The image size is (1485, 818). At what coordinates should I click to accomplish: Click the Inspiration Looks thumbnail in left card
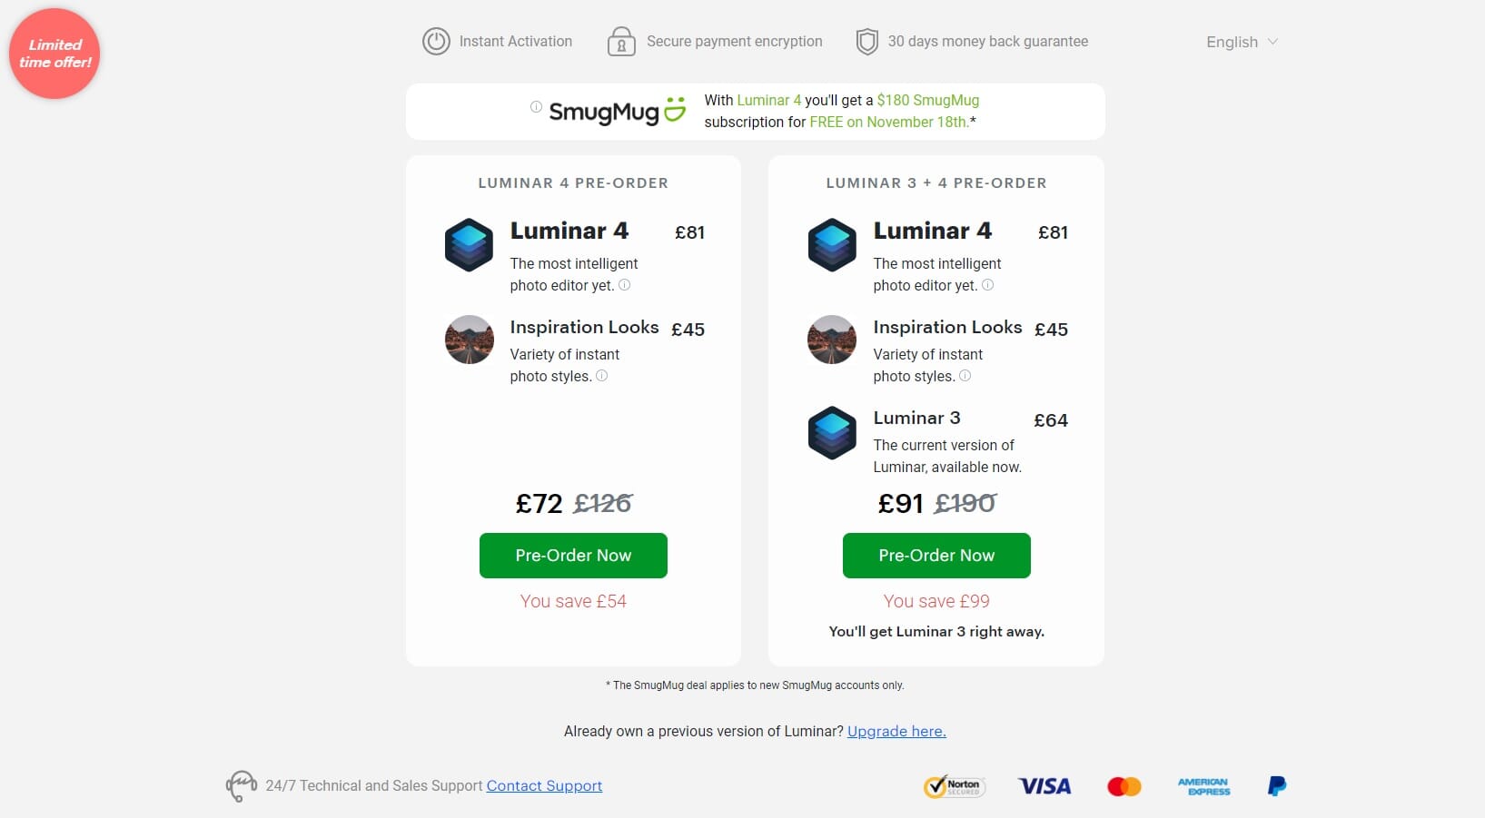[470, 340]
